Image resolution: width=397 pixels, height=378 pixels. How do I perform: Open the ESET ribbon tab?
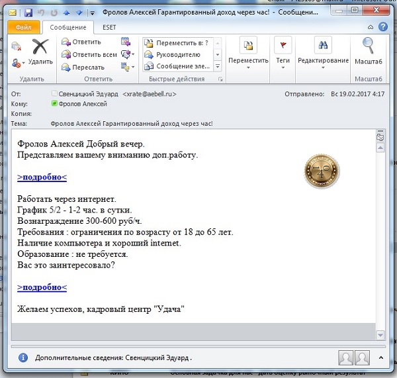109,27
